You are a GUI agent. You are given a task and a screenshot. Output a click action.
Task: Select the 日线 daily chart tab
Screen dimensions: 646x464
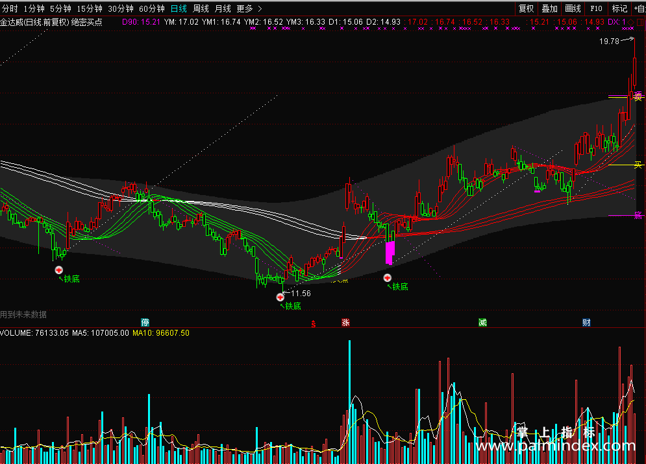(179, 8)
